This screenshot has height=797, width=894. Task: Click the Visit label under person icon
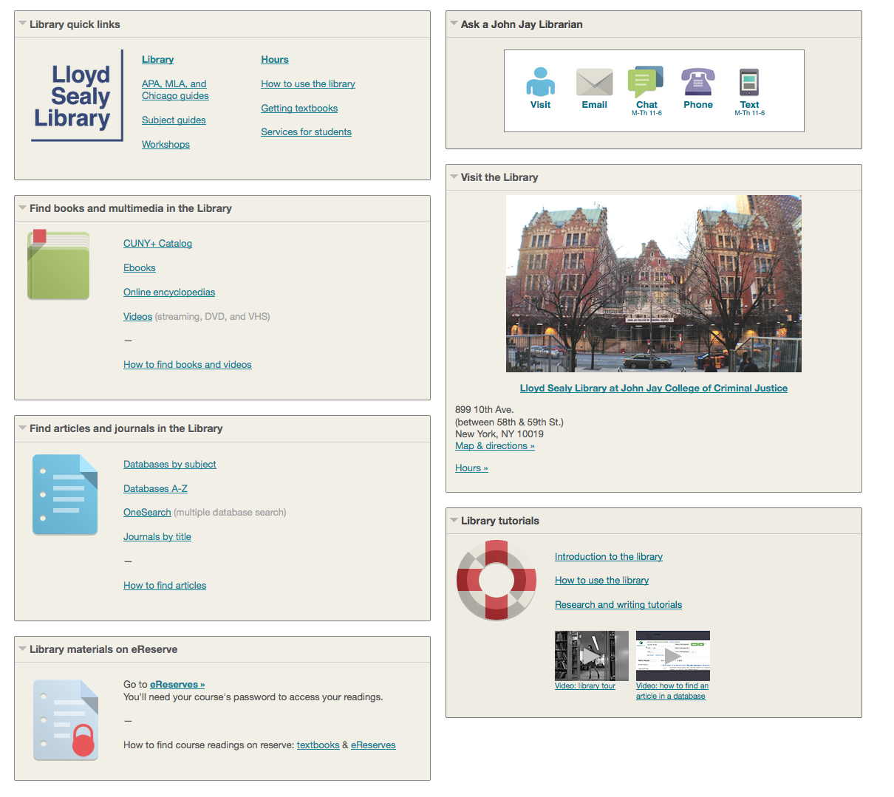540,105
